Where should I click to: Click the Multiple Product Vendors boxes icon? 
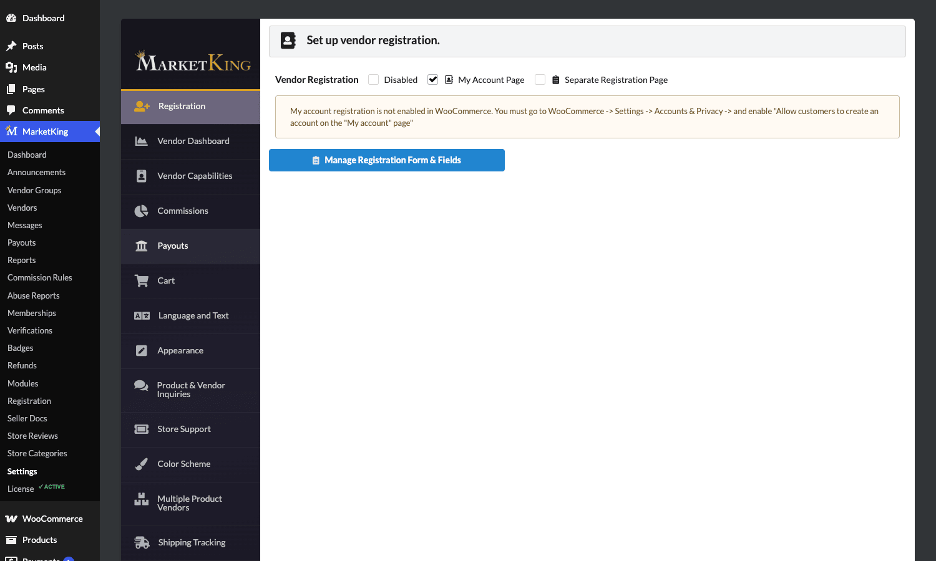click(x=142, y=499)
